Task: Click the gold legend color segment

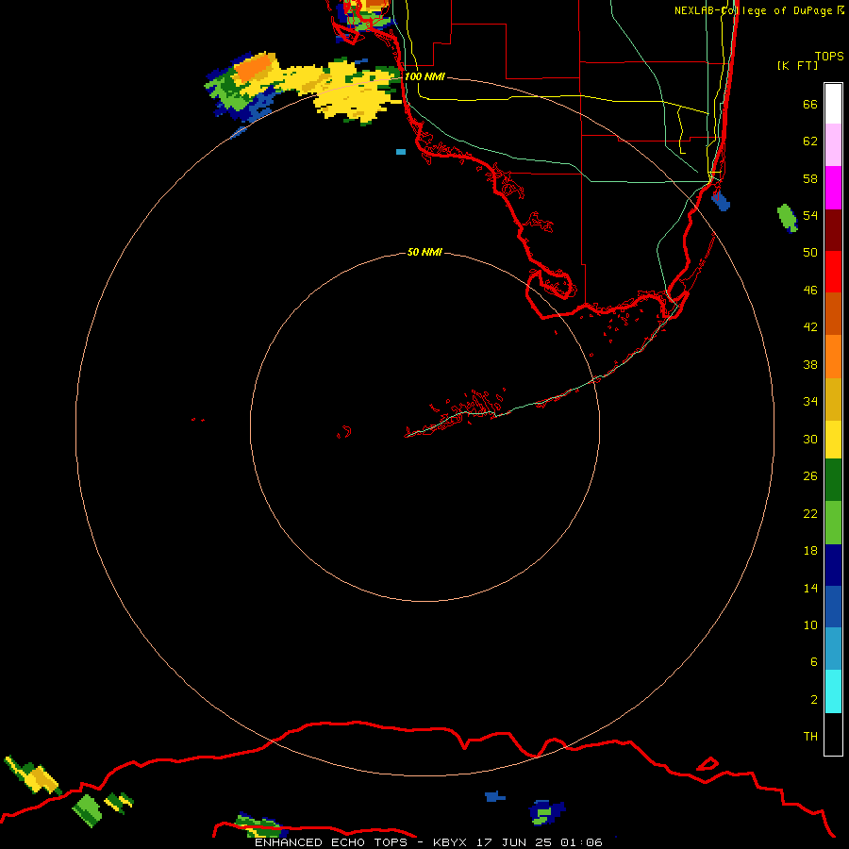Action: [x=833, y=399]
